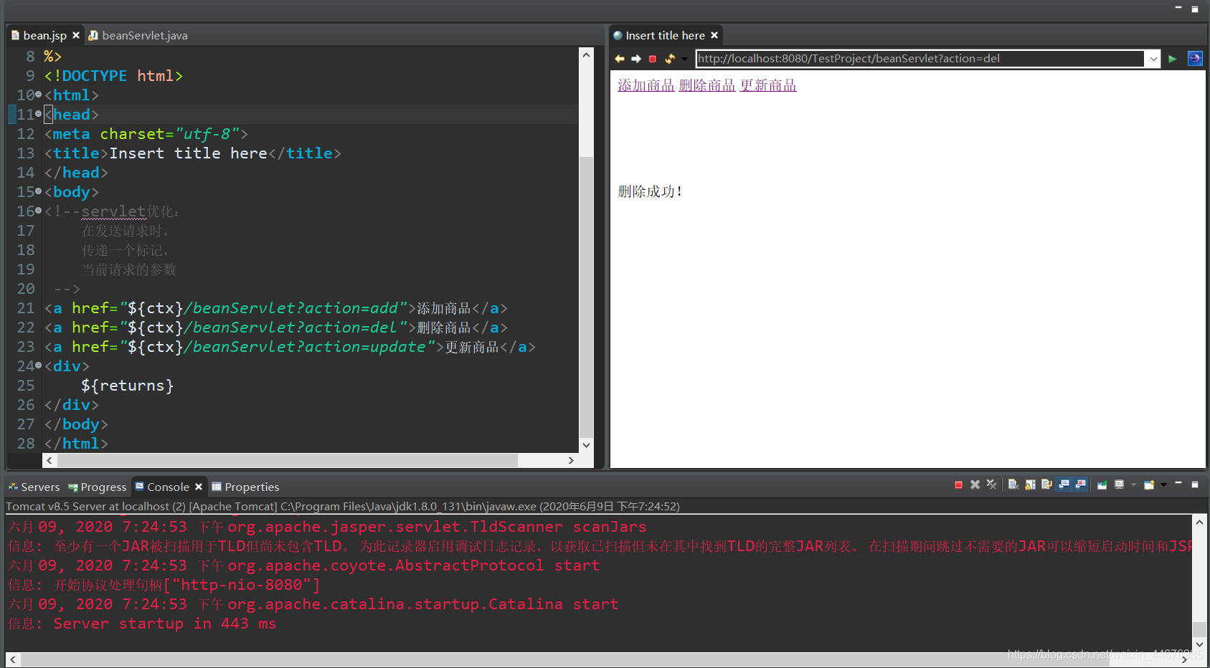Pin the Console view
The width and height of the screenshot is (1210, 668).
(1102, 485)
